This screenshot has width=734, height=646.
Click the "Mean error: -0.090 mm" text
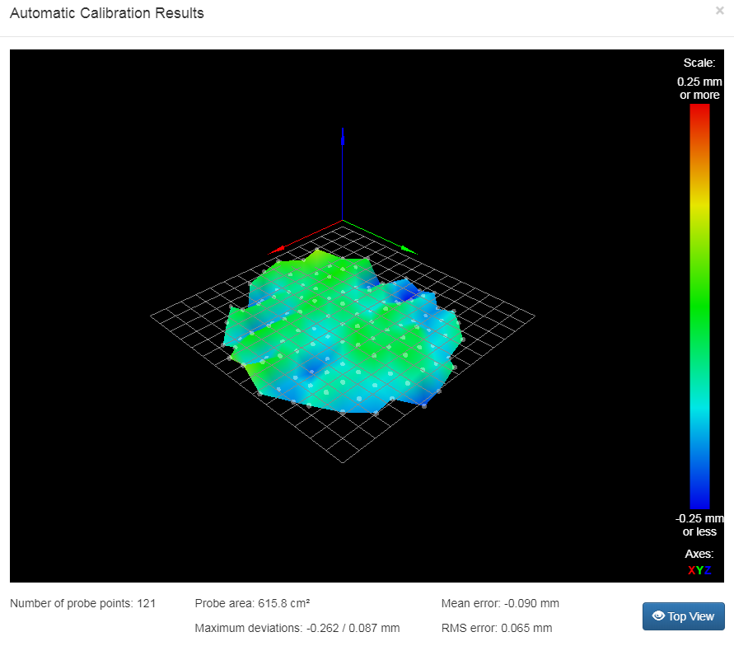pyautogui.click(x=500, y=603)
